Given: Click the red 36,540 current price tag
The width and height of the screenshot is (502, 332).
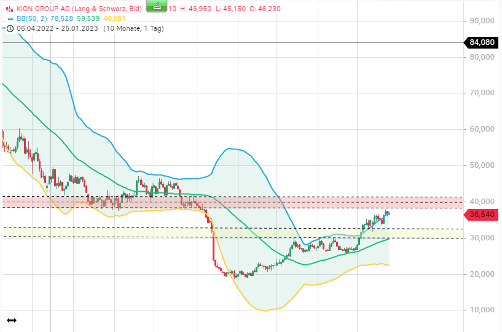Looking at the screenshot, I should pos(482,215).
